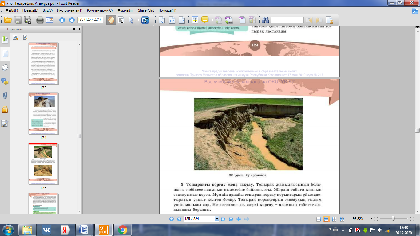
Task: Open the Pages thumbnails panel icon
Action: (5, 54)
